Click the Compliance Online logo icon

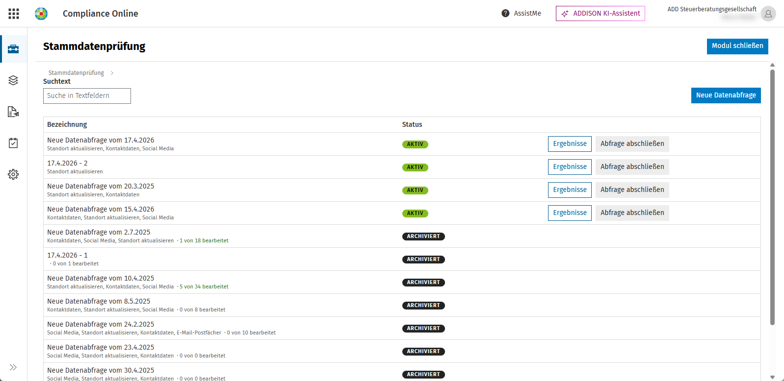click(x=41, y=14)
